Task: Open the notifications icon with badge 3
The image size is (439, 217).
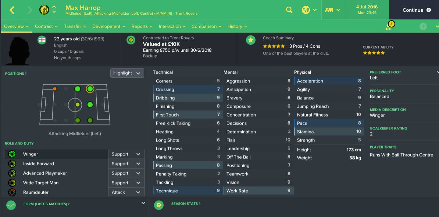Action: click(x=389, y=26)
